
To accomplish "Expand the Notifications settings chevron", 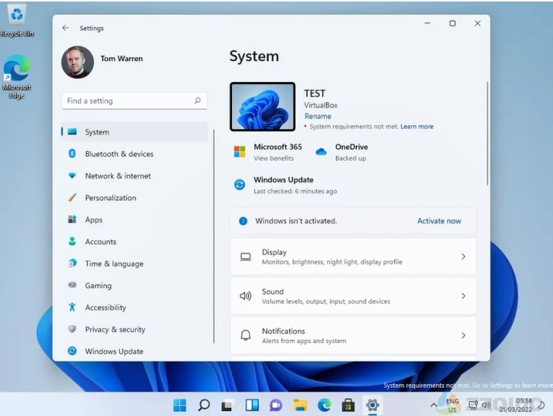I will tap(463, 336).
